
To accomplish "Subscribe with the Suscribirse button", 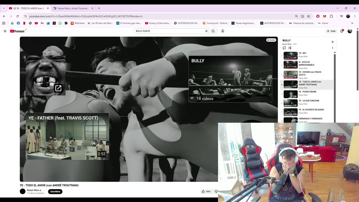I will 55,192.
